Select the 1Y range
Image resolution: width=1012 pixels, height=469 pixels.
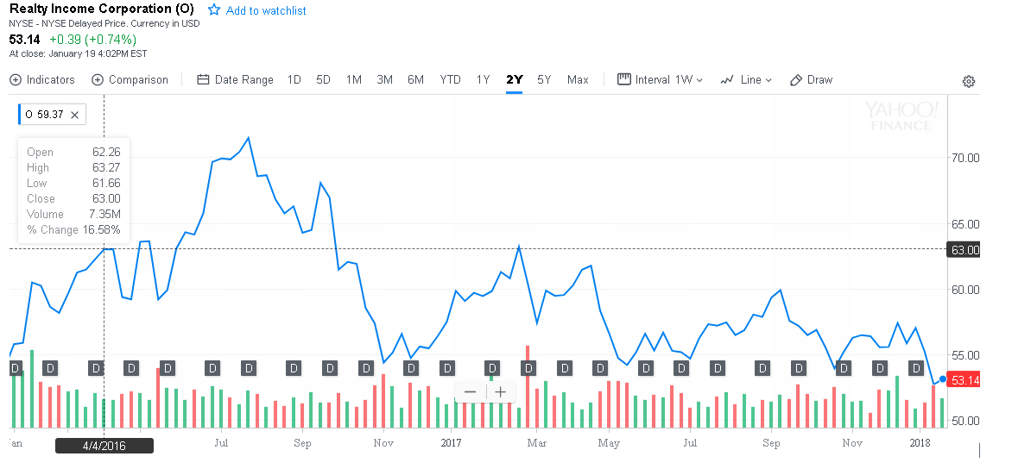coord(484,80)
